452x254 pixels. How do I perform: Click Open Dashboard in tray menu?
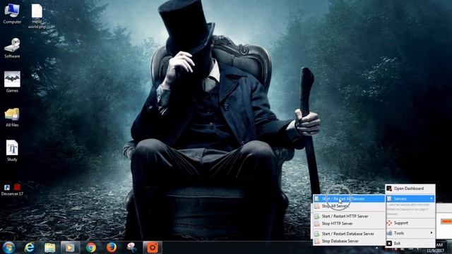[x=410, y=188]
